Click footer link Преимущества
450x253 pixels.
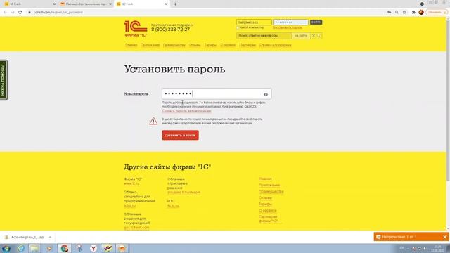[271, 191]
